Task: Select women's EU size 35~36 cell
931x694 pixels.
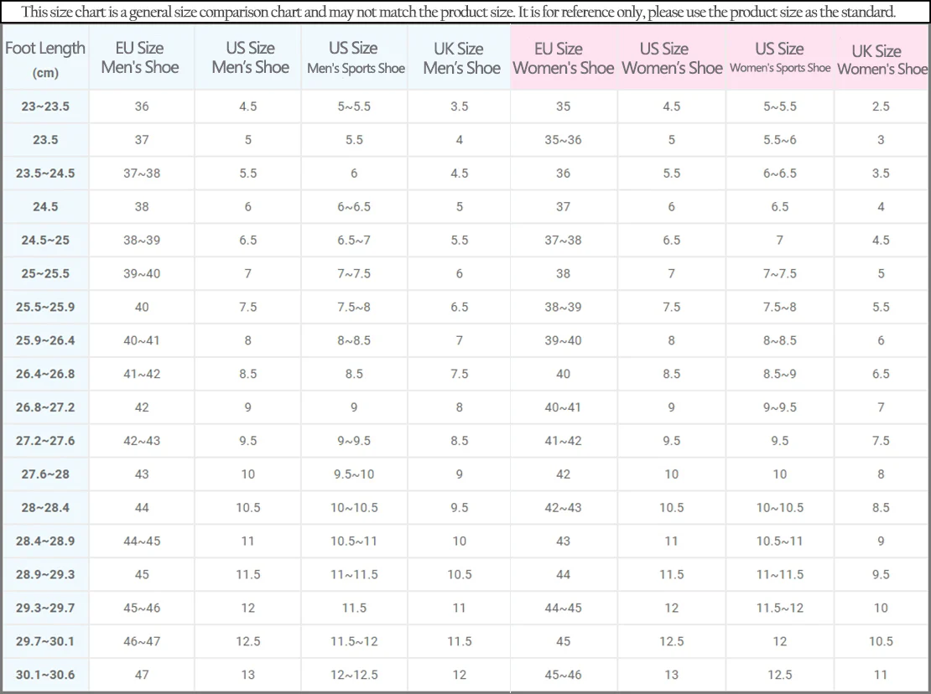Action: point(564,140)
